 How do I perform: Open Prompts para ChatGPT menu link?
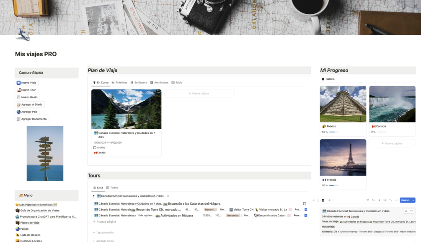coord(46,217)
